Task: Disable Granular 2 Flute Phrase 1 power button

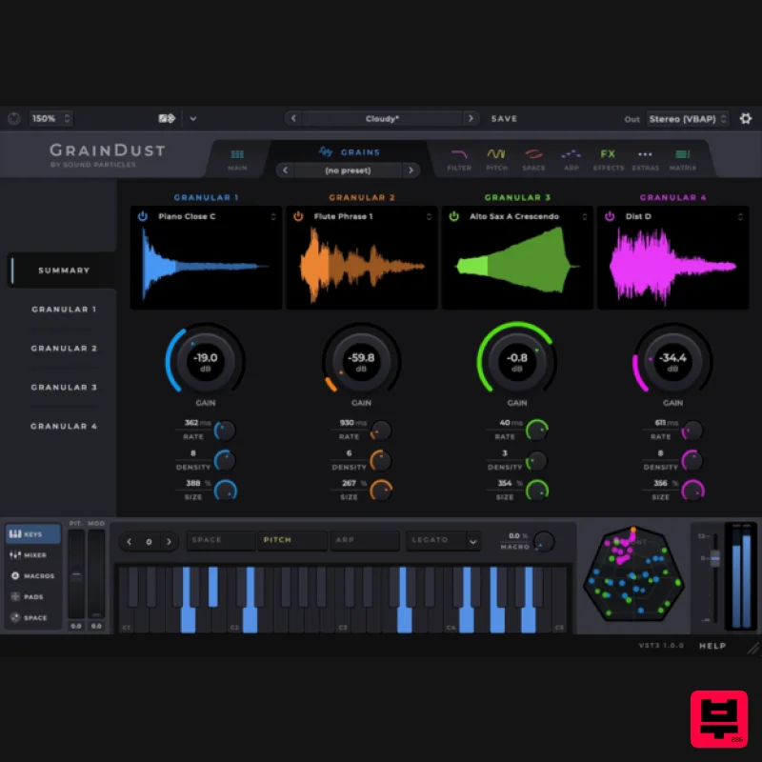Action: (x=300, y=216)
